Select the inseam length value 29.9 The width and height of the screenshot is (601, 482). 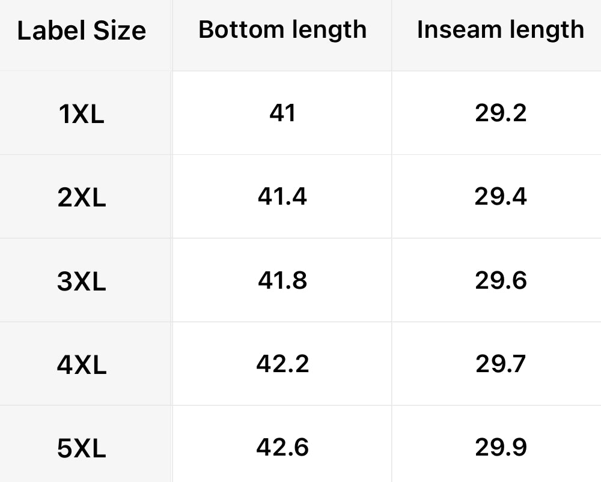500,447
